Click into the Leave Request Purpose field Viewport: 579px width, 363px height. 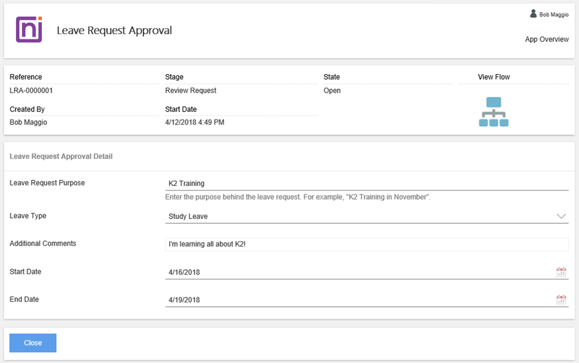click(x=367, y=183)
